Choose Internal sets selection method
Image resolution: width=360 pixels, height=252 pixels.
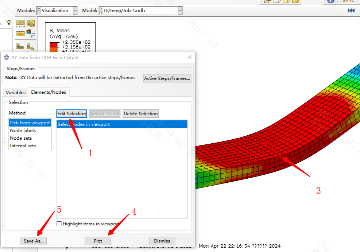pyautogui.click(x=30, y=146)
